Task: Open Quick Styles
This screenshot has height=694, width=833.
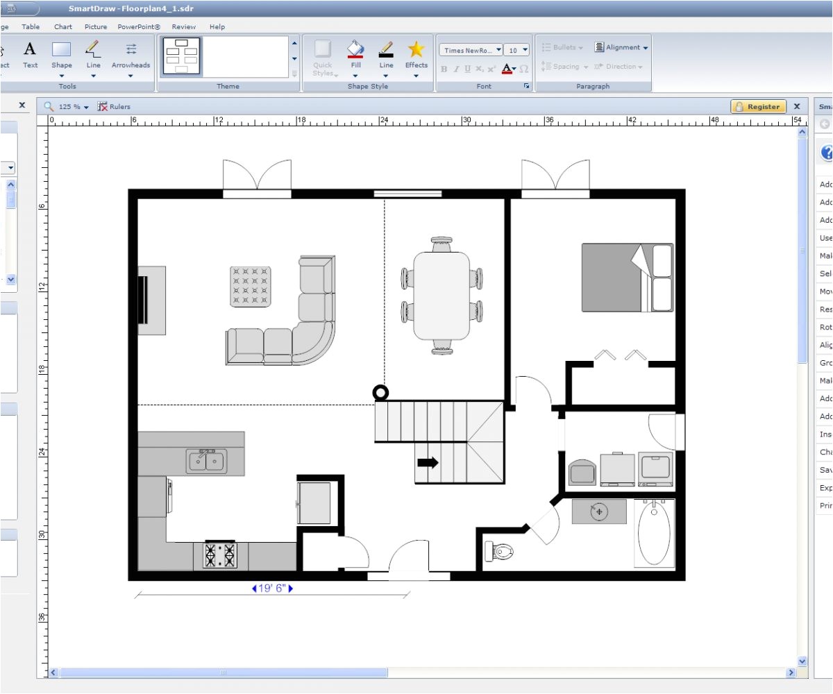Action: click(x=322, y=56)
